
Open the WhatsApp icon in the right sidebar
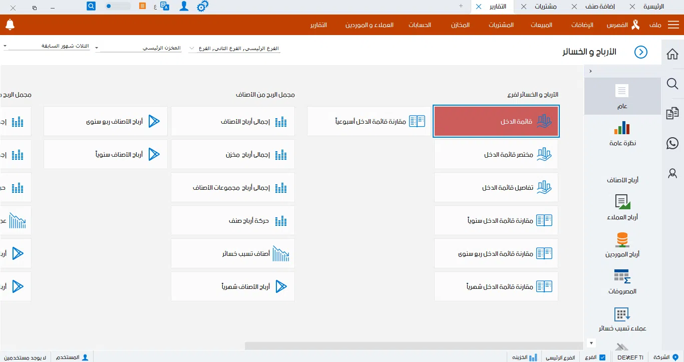672,143
